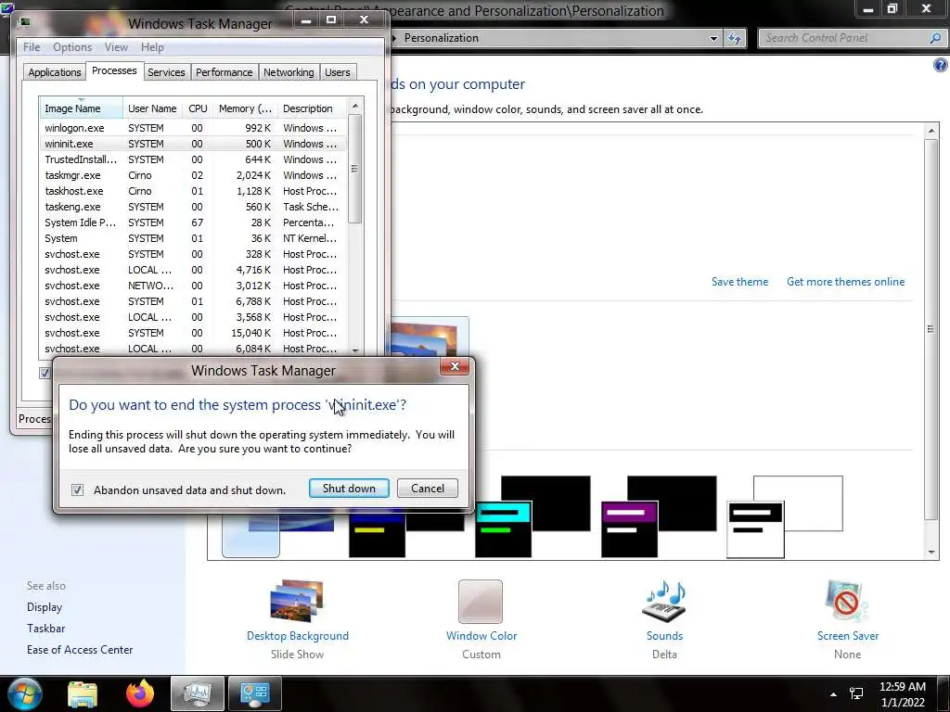Click Get more themes online link
This screenshot has height=712, width=950.
click(x=845, y=282)
